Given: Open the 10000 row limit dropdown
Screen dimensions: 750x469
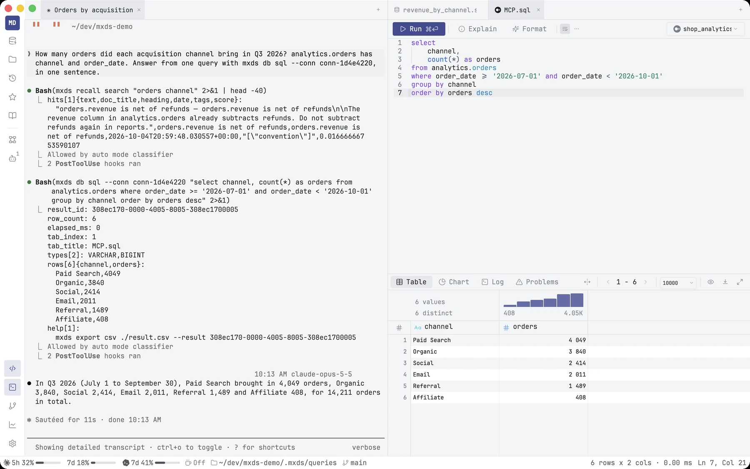Looking at the screenshot, I should click(x=678, y=283).
